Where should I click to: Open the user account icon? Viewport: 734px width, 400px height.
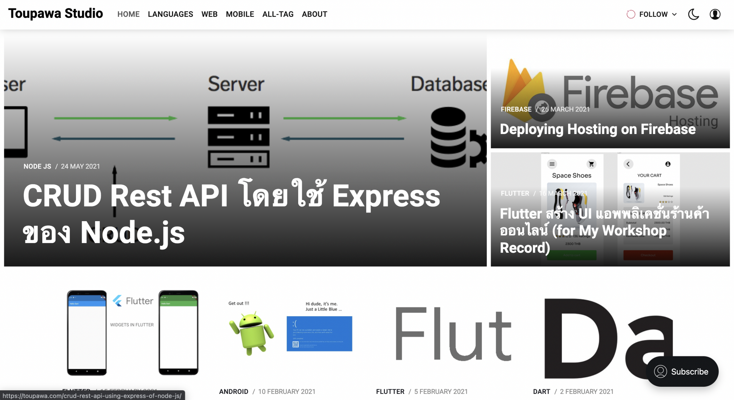[x=715, y=14]
